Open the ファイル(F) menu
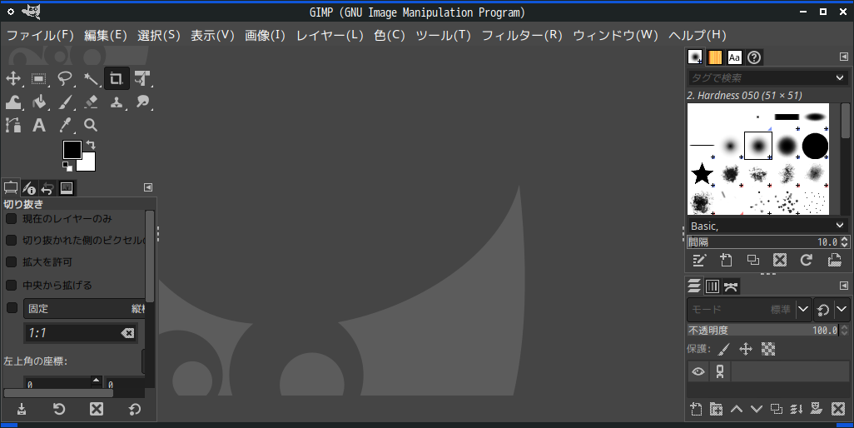This screenshot has width=854, height=428. point(40,36)
